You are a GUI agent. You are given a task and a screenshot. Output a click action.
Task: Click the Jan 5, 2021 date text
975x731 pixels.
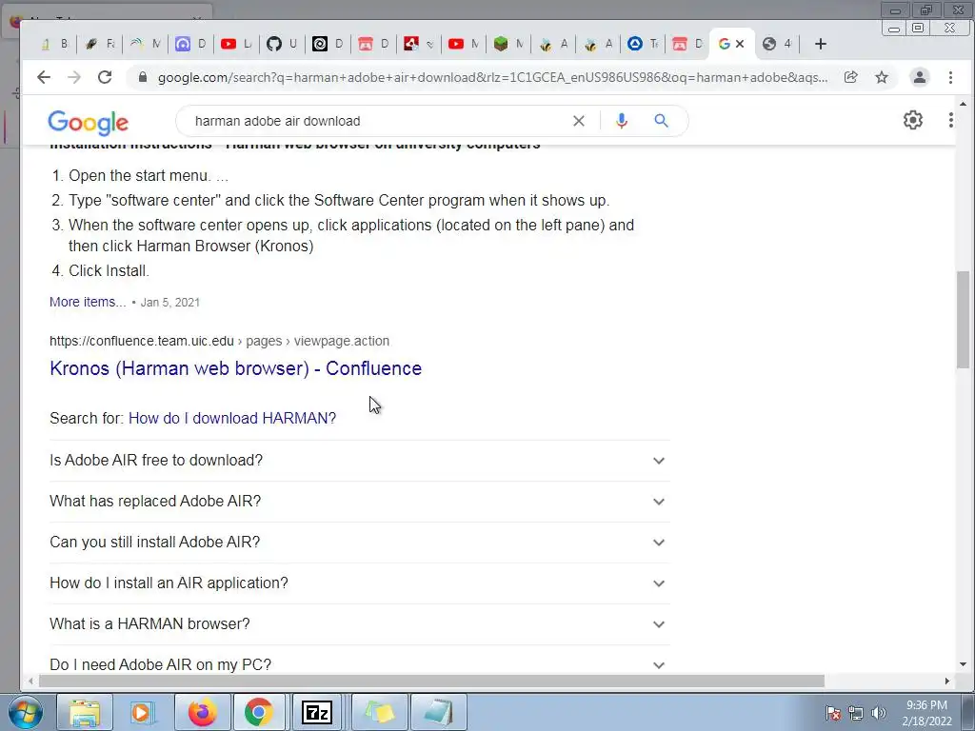tap(170, 303)
